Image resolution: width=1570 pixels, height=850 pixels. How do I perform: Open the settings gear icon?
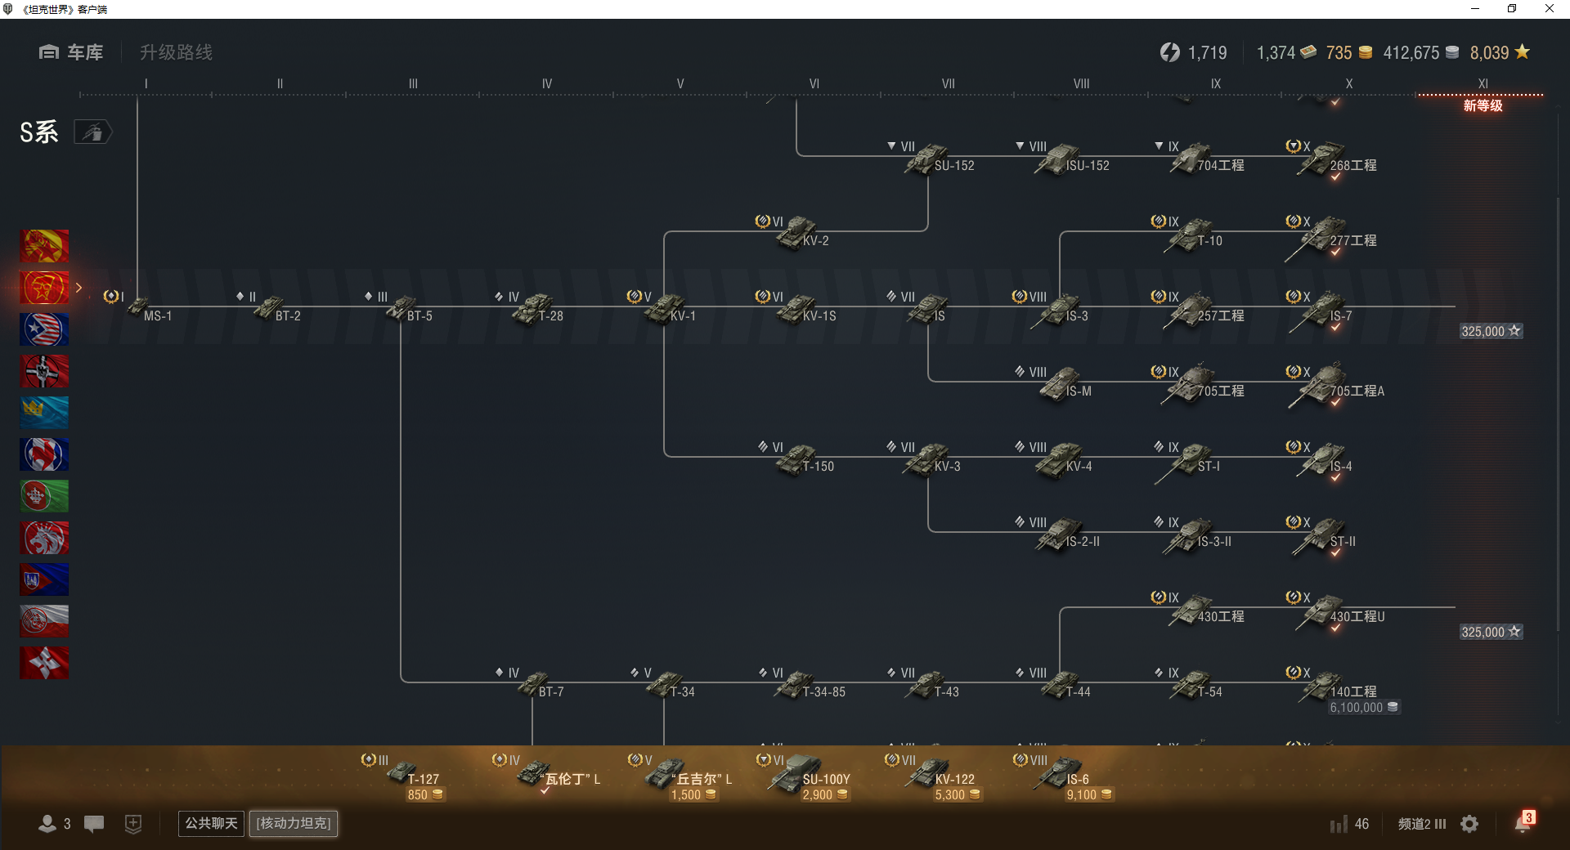coord(1469,824)
